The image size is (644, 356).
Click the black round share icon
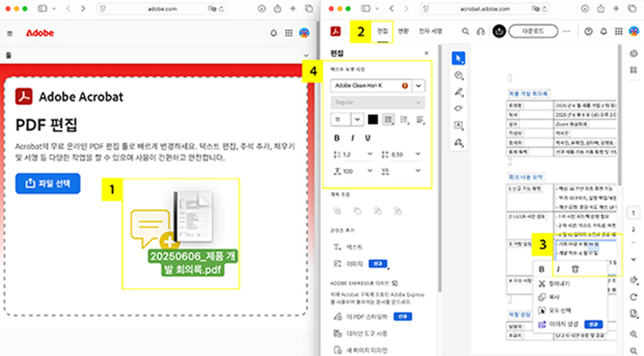(x=499, y=31)
